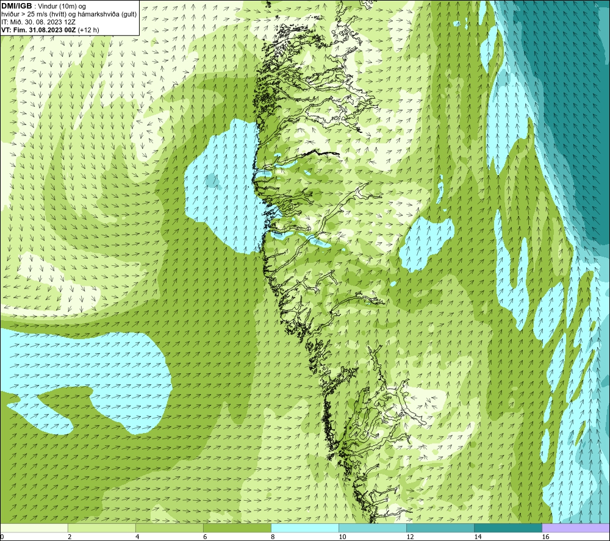Click the turquoise 10–12 legend swatch
This screenshot has height=541, width=610.
373,528
